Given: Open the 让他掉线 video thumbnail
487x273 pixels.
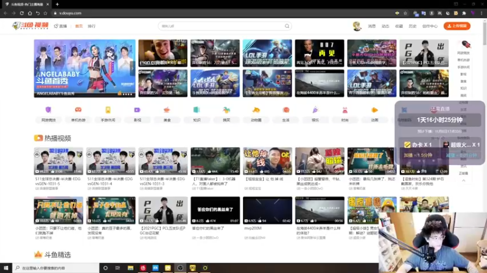Looking at the screenshot, I should tap(267, 161).
